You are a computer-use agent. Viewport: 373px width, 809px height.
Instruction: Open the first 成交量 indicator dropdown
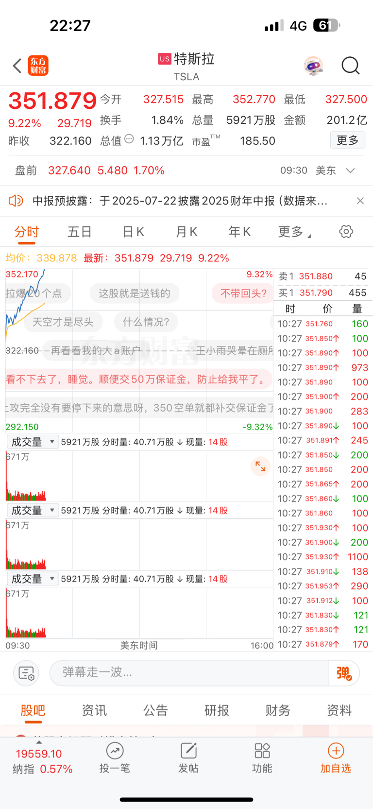[33, 442]
